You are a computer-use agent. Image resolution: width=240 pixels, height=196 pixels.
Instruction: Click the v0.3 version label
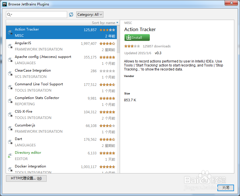pyautogui.click(x=158, y=53)
